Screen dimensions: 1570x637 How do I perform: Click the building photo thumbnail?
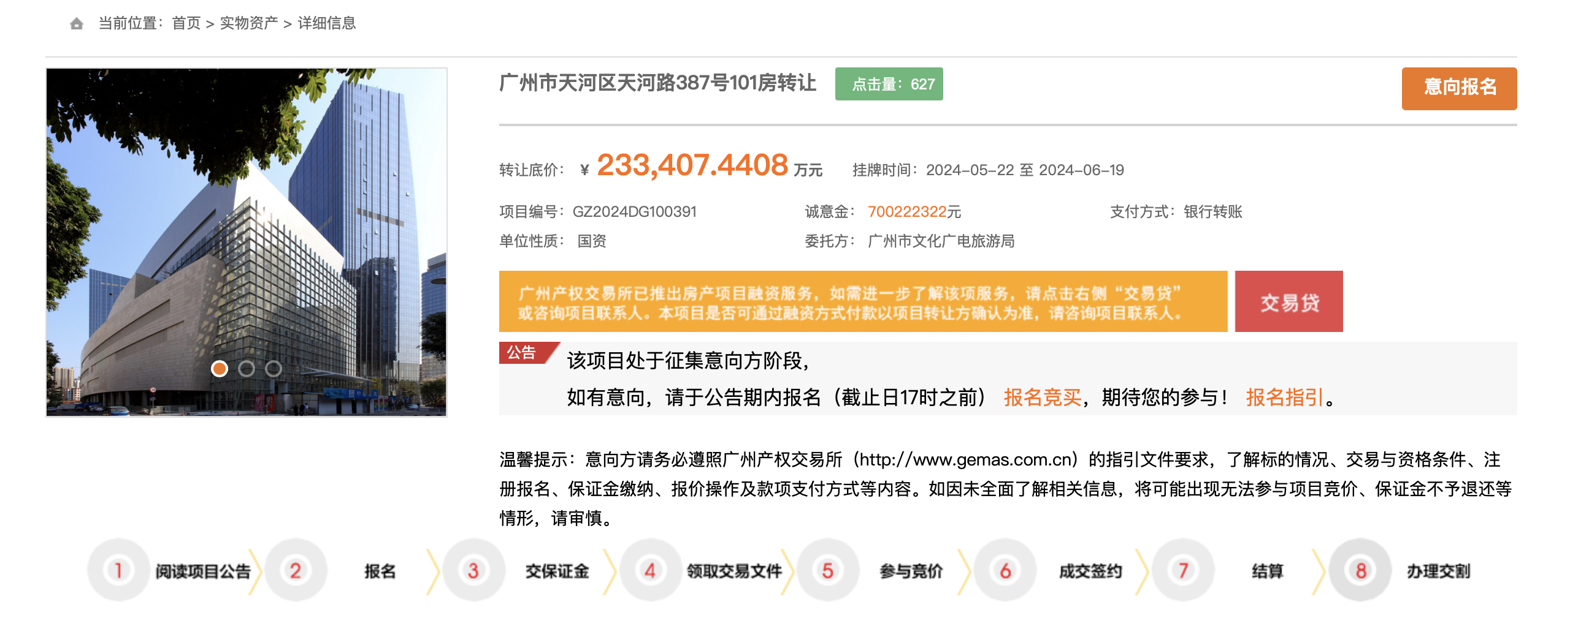coord(247,243)
